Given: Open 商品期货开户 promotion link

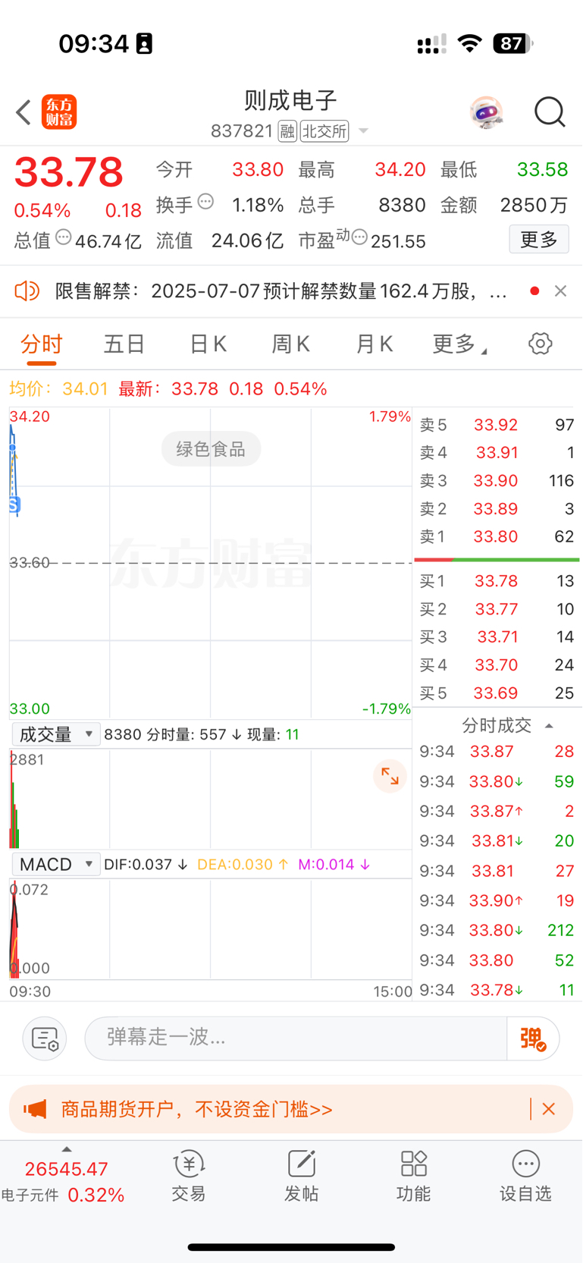Looking at the screenshot, I should pos(197,1110).
